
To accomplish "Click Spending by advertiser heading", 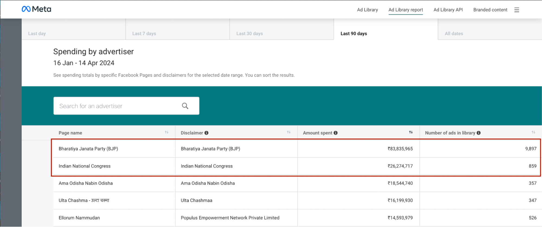I will [94, 52].
